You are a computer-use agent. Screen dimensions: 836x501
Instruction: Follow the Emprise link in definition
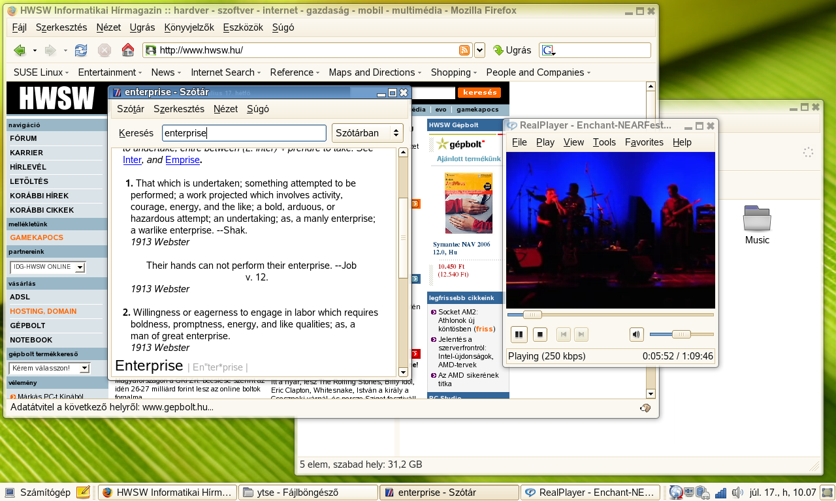[182, 160]
